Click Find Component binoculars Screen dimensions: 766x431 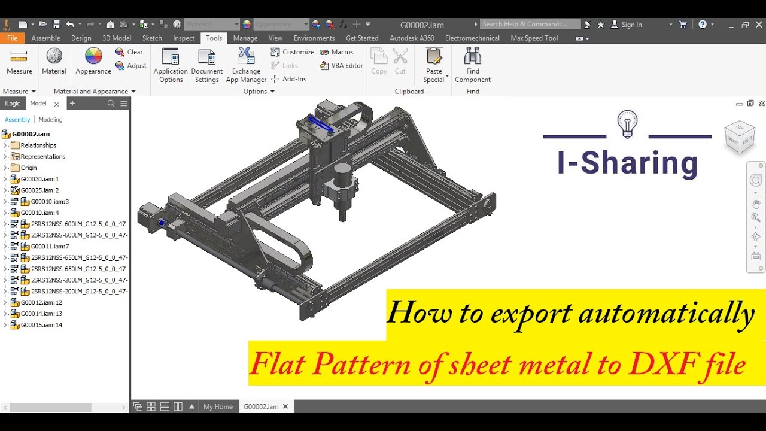[x=473, y=57]
